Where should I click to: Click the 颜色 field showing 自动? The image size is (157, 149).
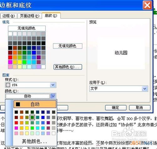(28, 96)
